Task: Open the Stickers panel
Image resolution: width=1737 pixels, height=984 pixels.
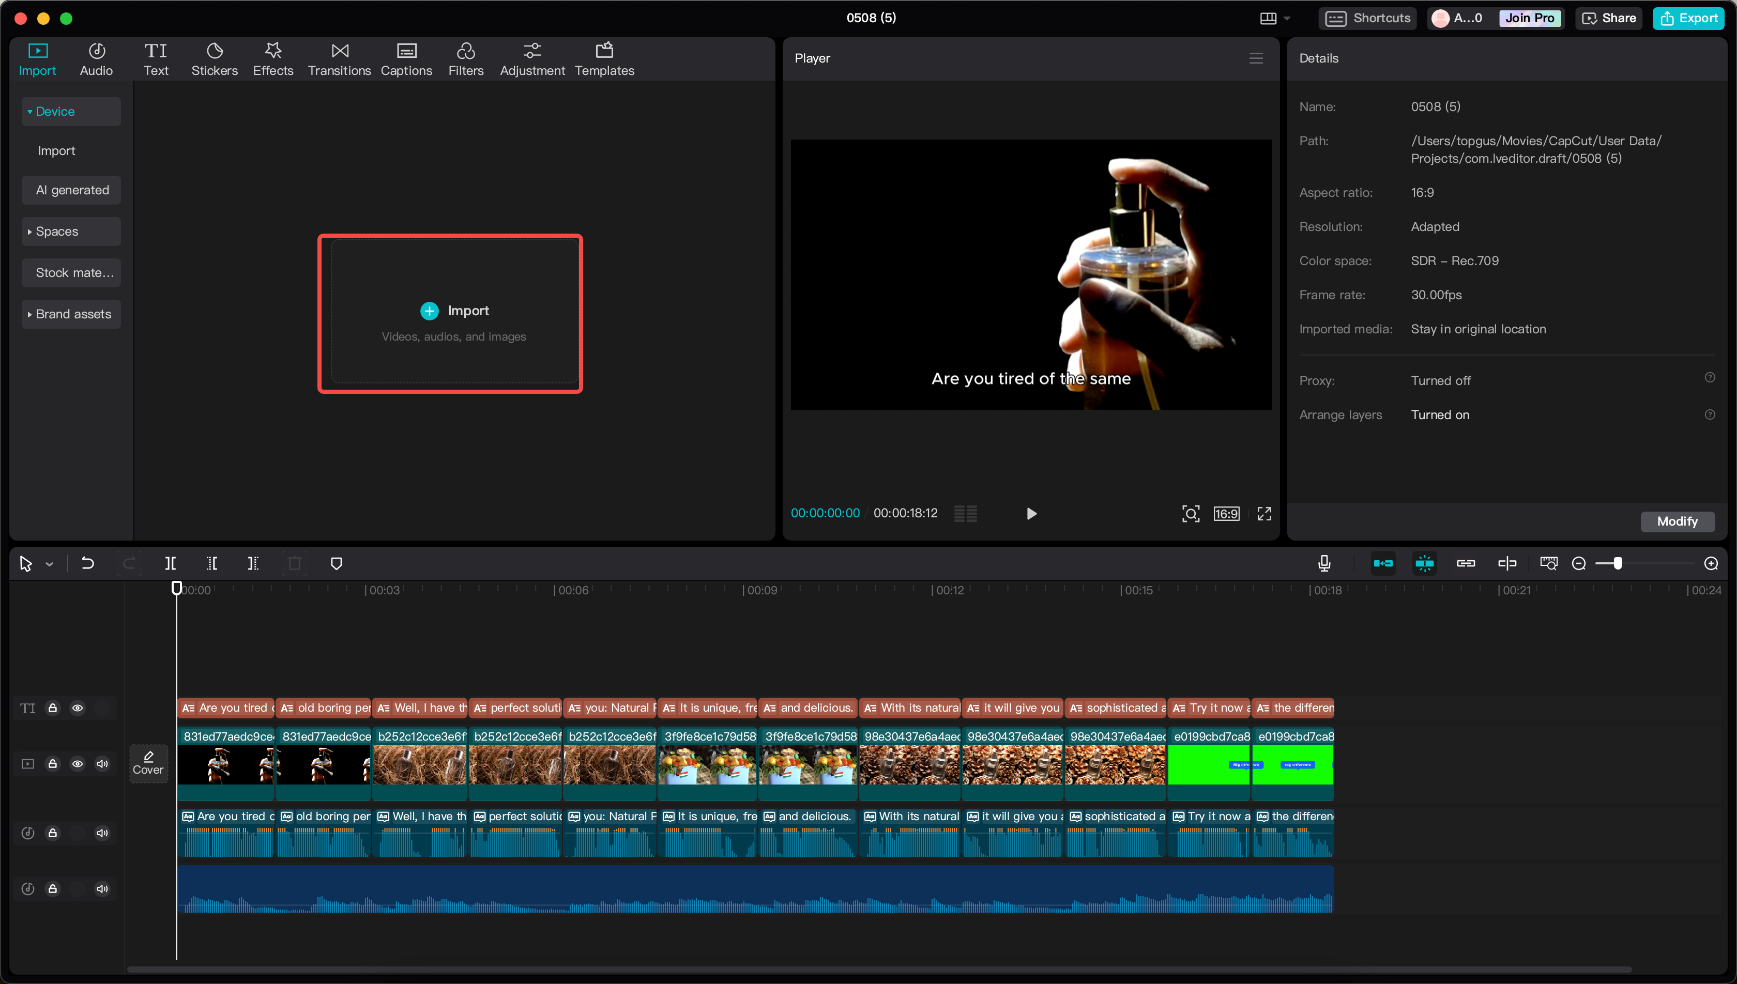Action: click(214, 59)
